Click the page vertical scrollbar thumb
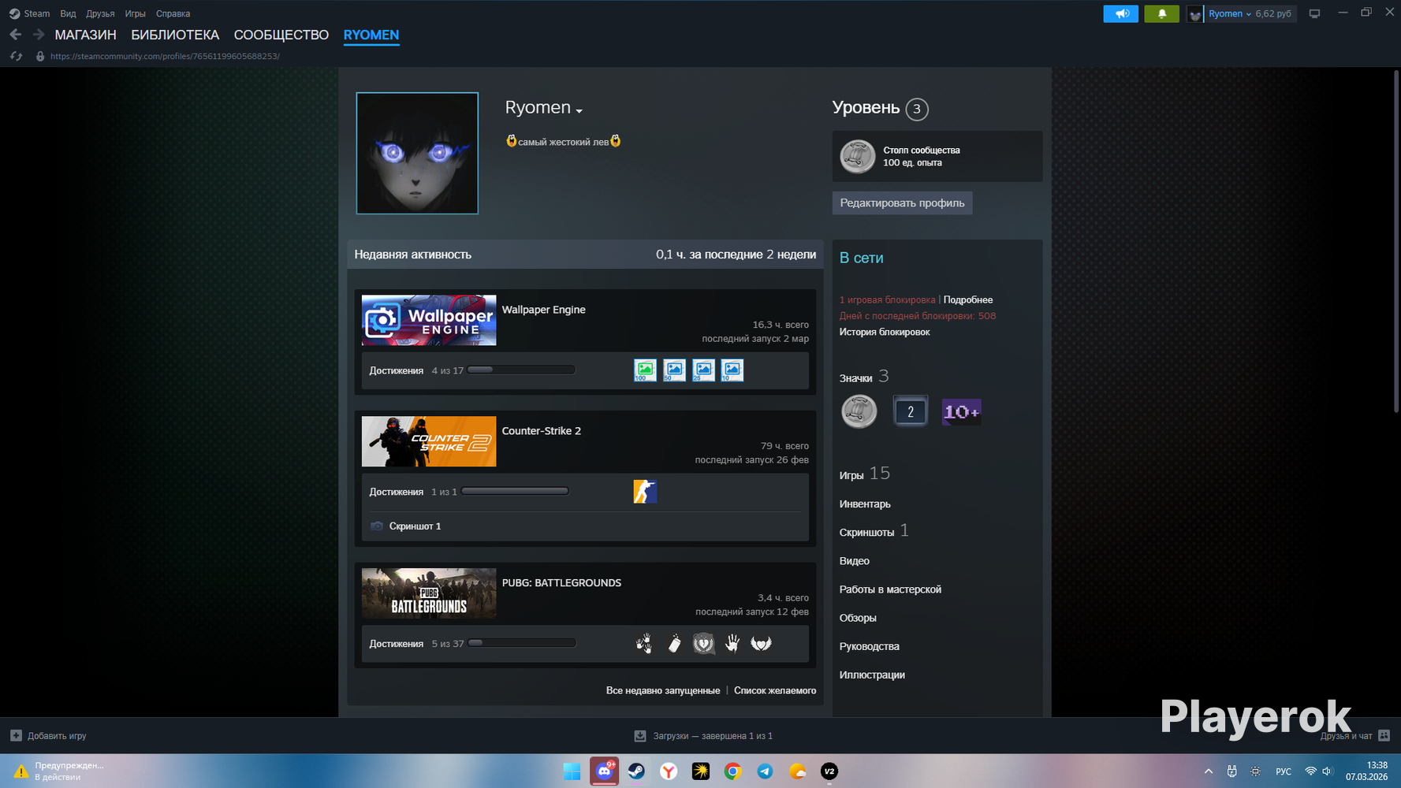The height and width of the screenshot is (788, 1401). click(x=1396, y=240)
